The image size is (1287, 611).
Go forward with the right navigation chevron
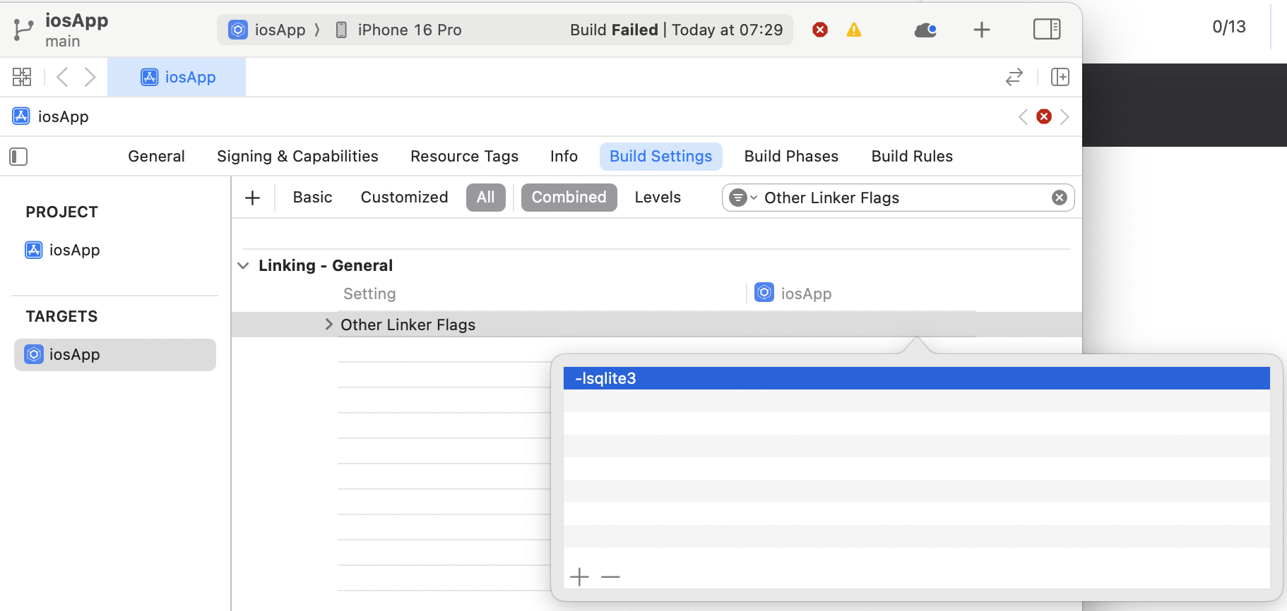pyautogui.click(x=90, y=77)
